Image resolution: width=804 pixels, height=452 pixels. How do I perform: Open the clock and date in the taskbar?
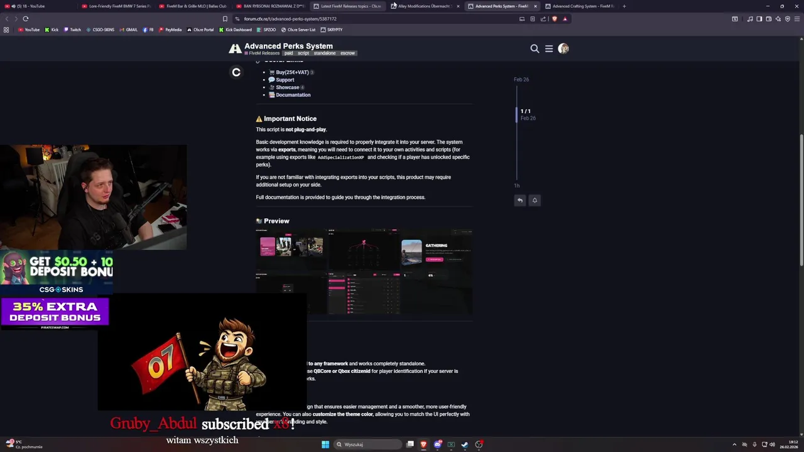(x=789, y=444)
